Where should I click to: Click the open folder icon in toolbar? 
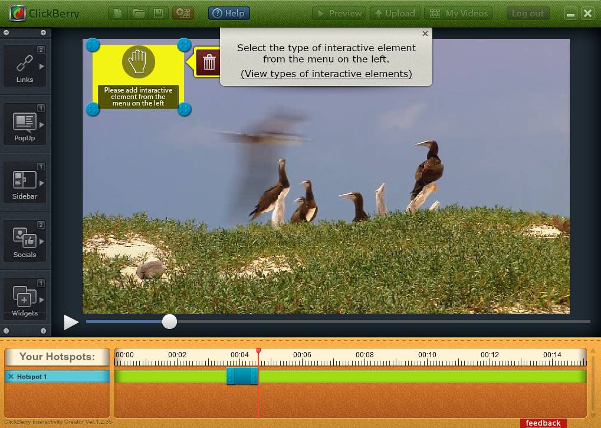click(x=139, y=13)
